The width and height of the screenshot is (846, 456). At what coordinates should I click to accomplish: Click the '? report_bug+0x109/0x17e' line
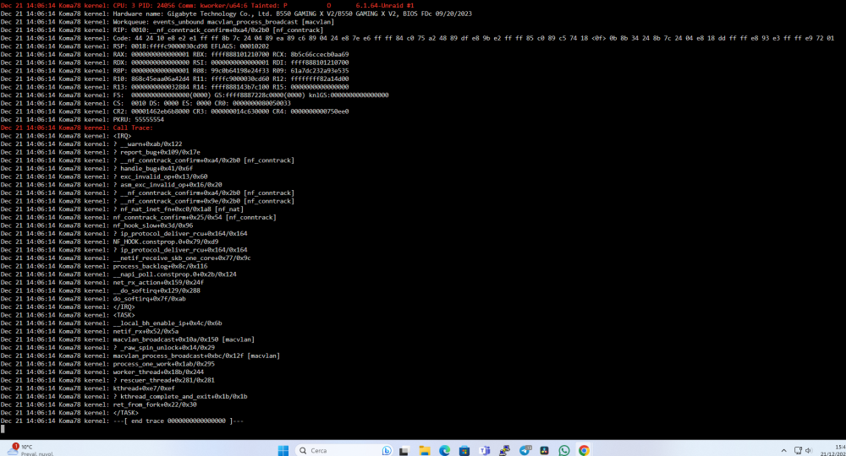pos(101,152)
